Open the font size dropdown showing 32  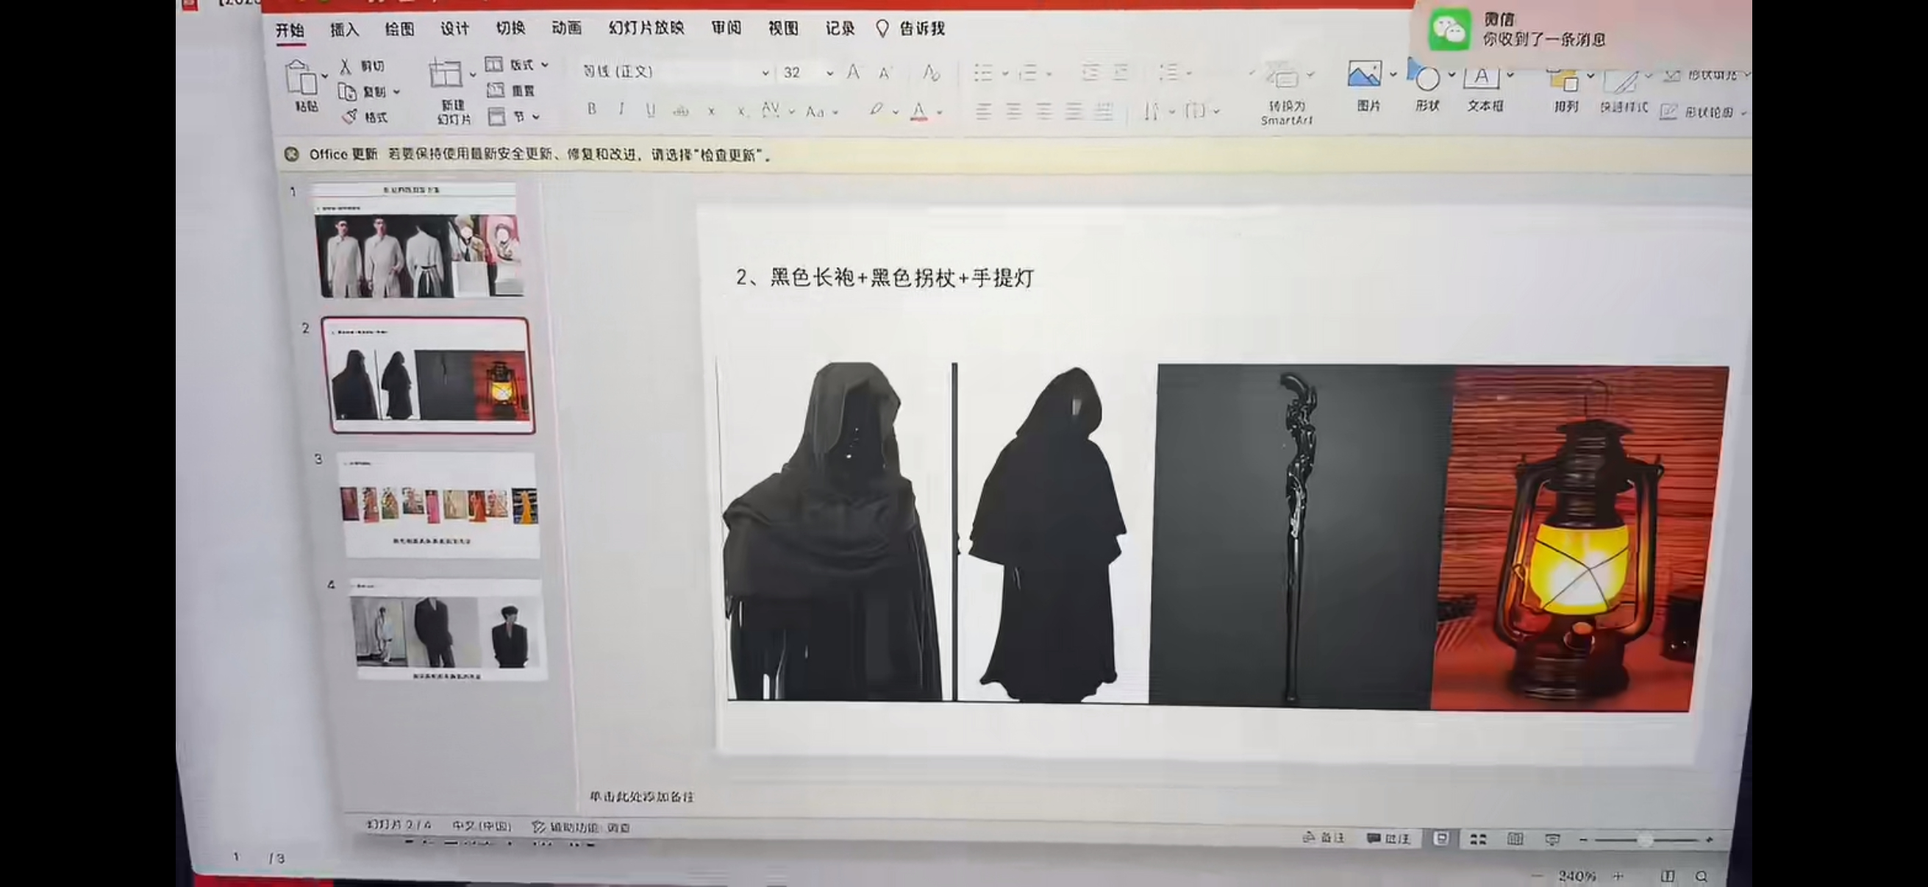click(829, 73)
